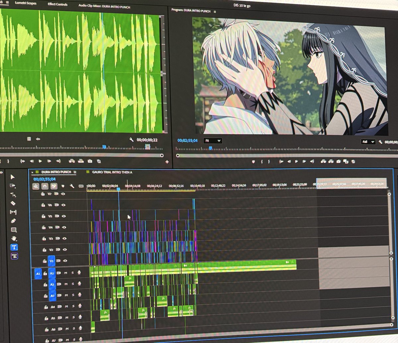Image resolution: width=398 pixels, height=343 pixels.
Task: Lock video track V5
Action: [x=43, y=216]
